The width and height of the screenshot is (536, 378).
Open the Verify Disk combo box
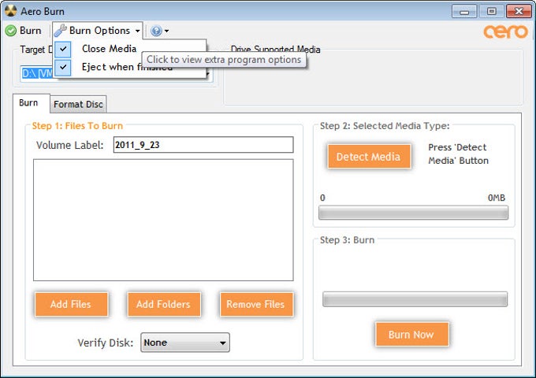[185, 343]
